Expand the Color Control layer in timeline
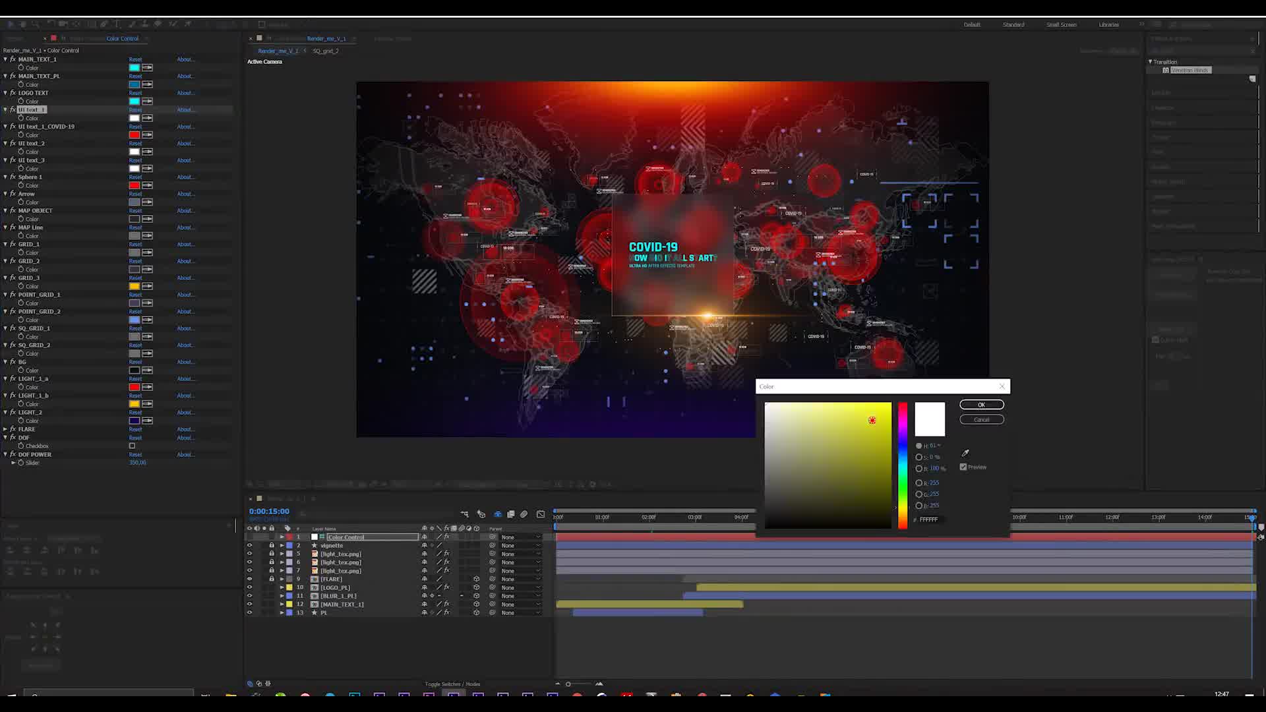 point(282,537)
